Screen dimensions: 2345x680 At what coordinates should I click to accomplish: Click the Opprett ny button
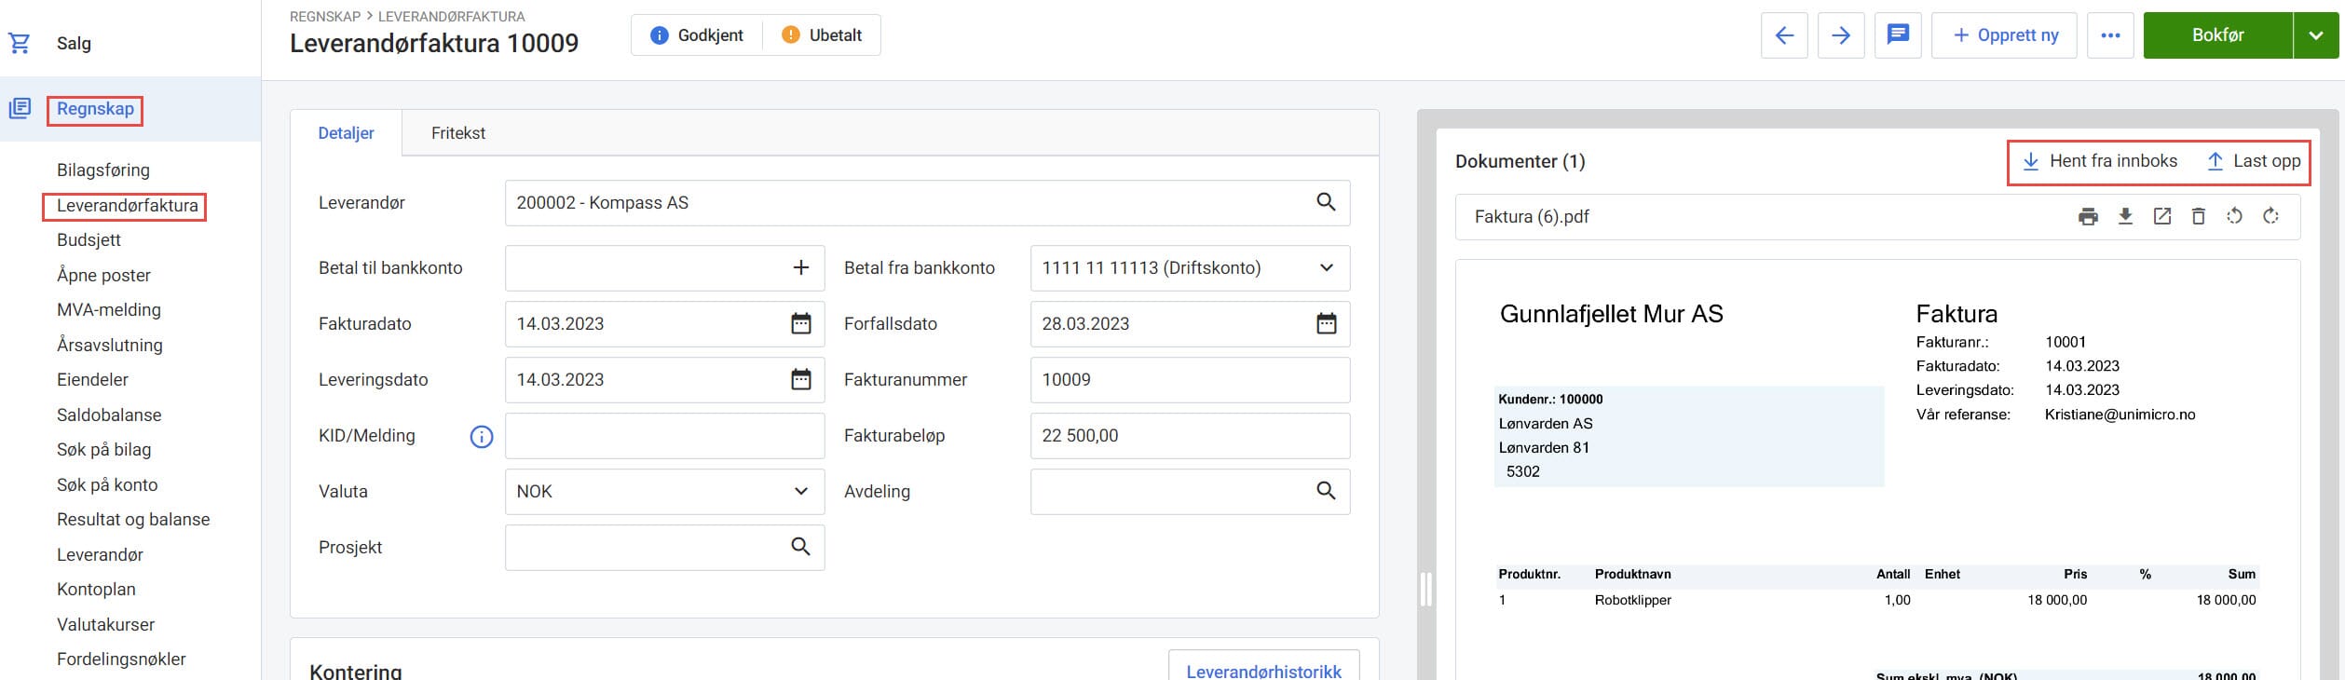coord(2004,35)
